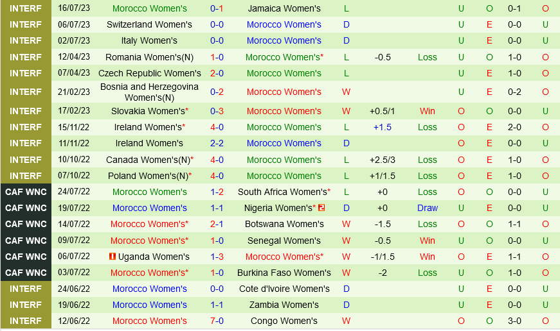Open Switzerland Women's team page
560x331 pixels.
[x=149, y=24]
